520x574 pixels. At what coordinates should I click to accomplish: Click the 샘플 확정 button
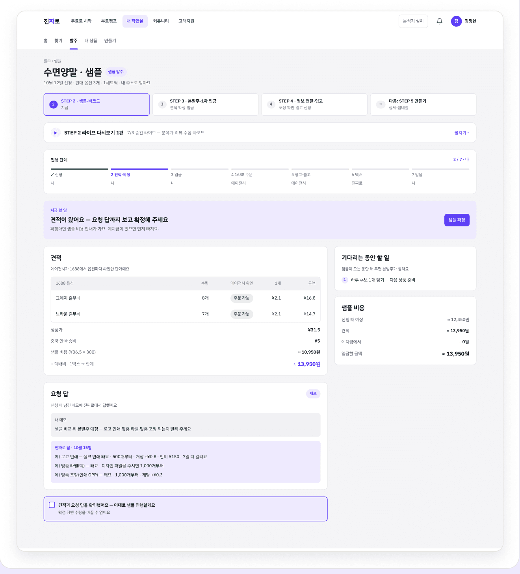[x=457, y=220]
